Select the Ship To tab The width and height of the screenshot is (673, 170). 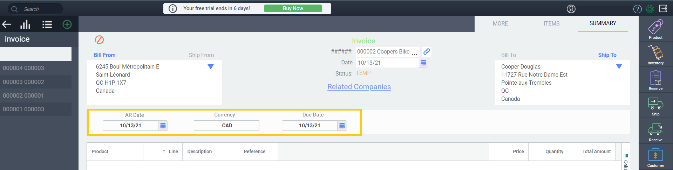pos(607,55)
